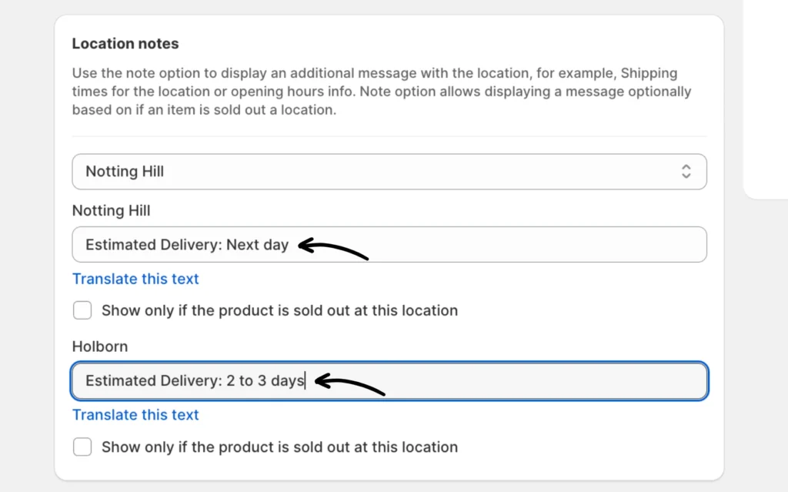Click Translate this text under Notting Hill
This screenshot has width=788, height=492.
(135, 279)
